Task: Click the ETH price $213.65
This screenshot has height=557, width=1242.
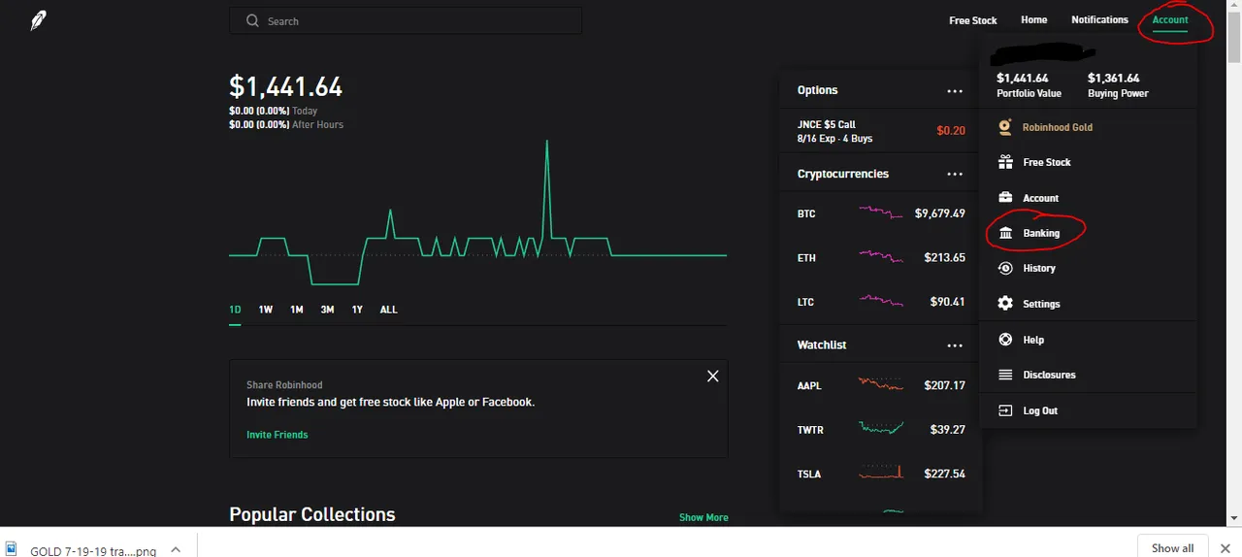Action: coord(944,258)
